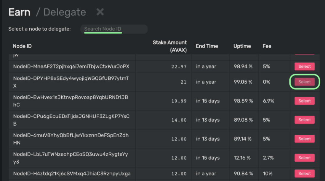Click "in 13 days" in the NodeID-CPu6gEcu row

(208, 120)
